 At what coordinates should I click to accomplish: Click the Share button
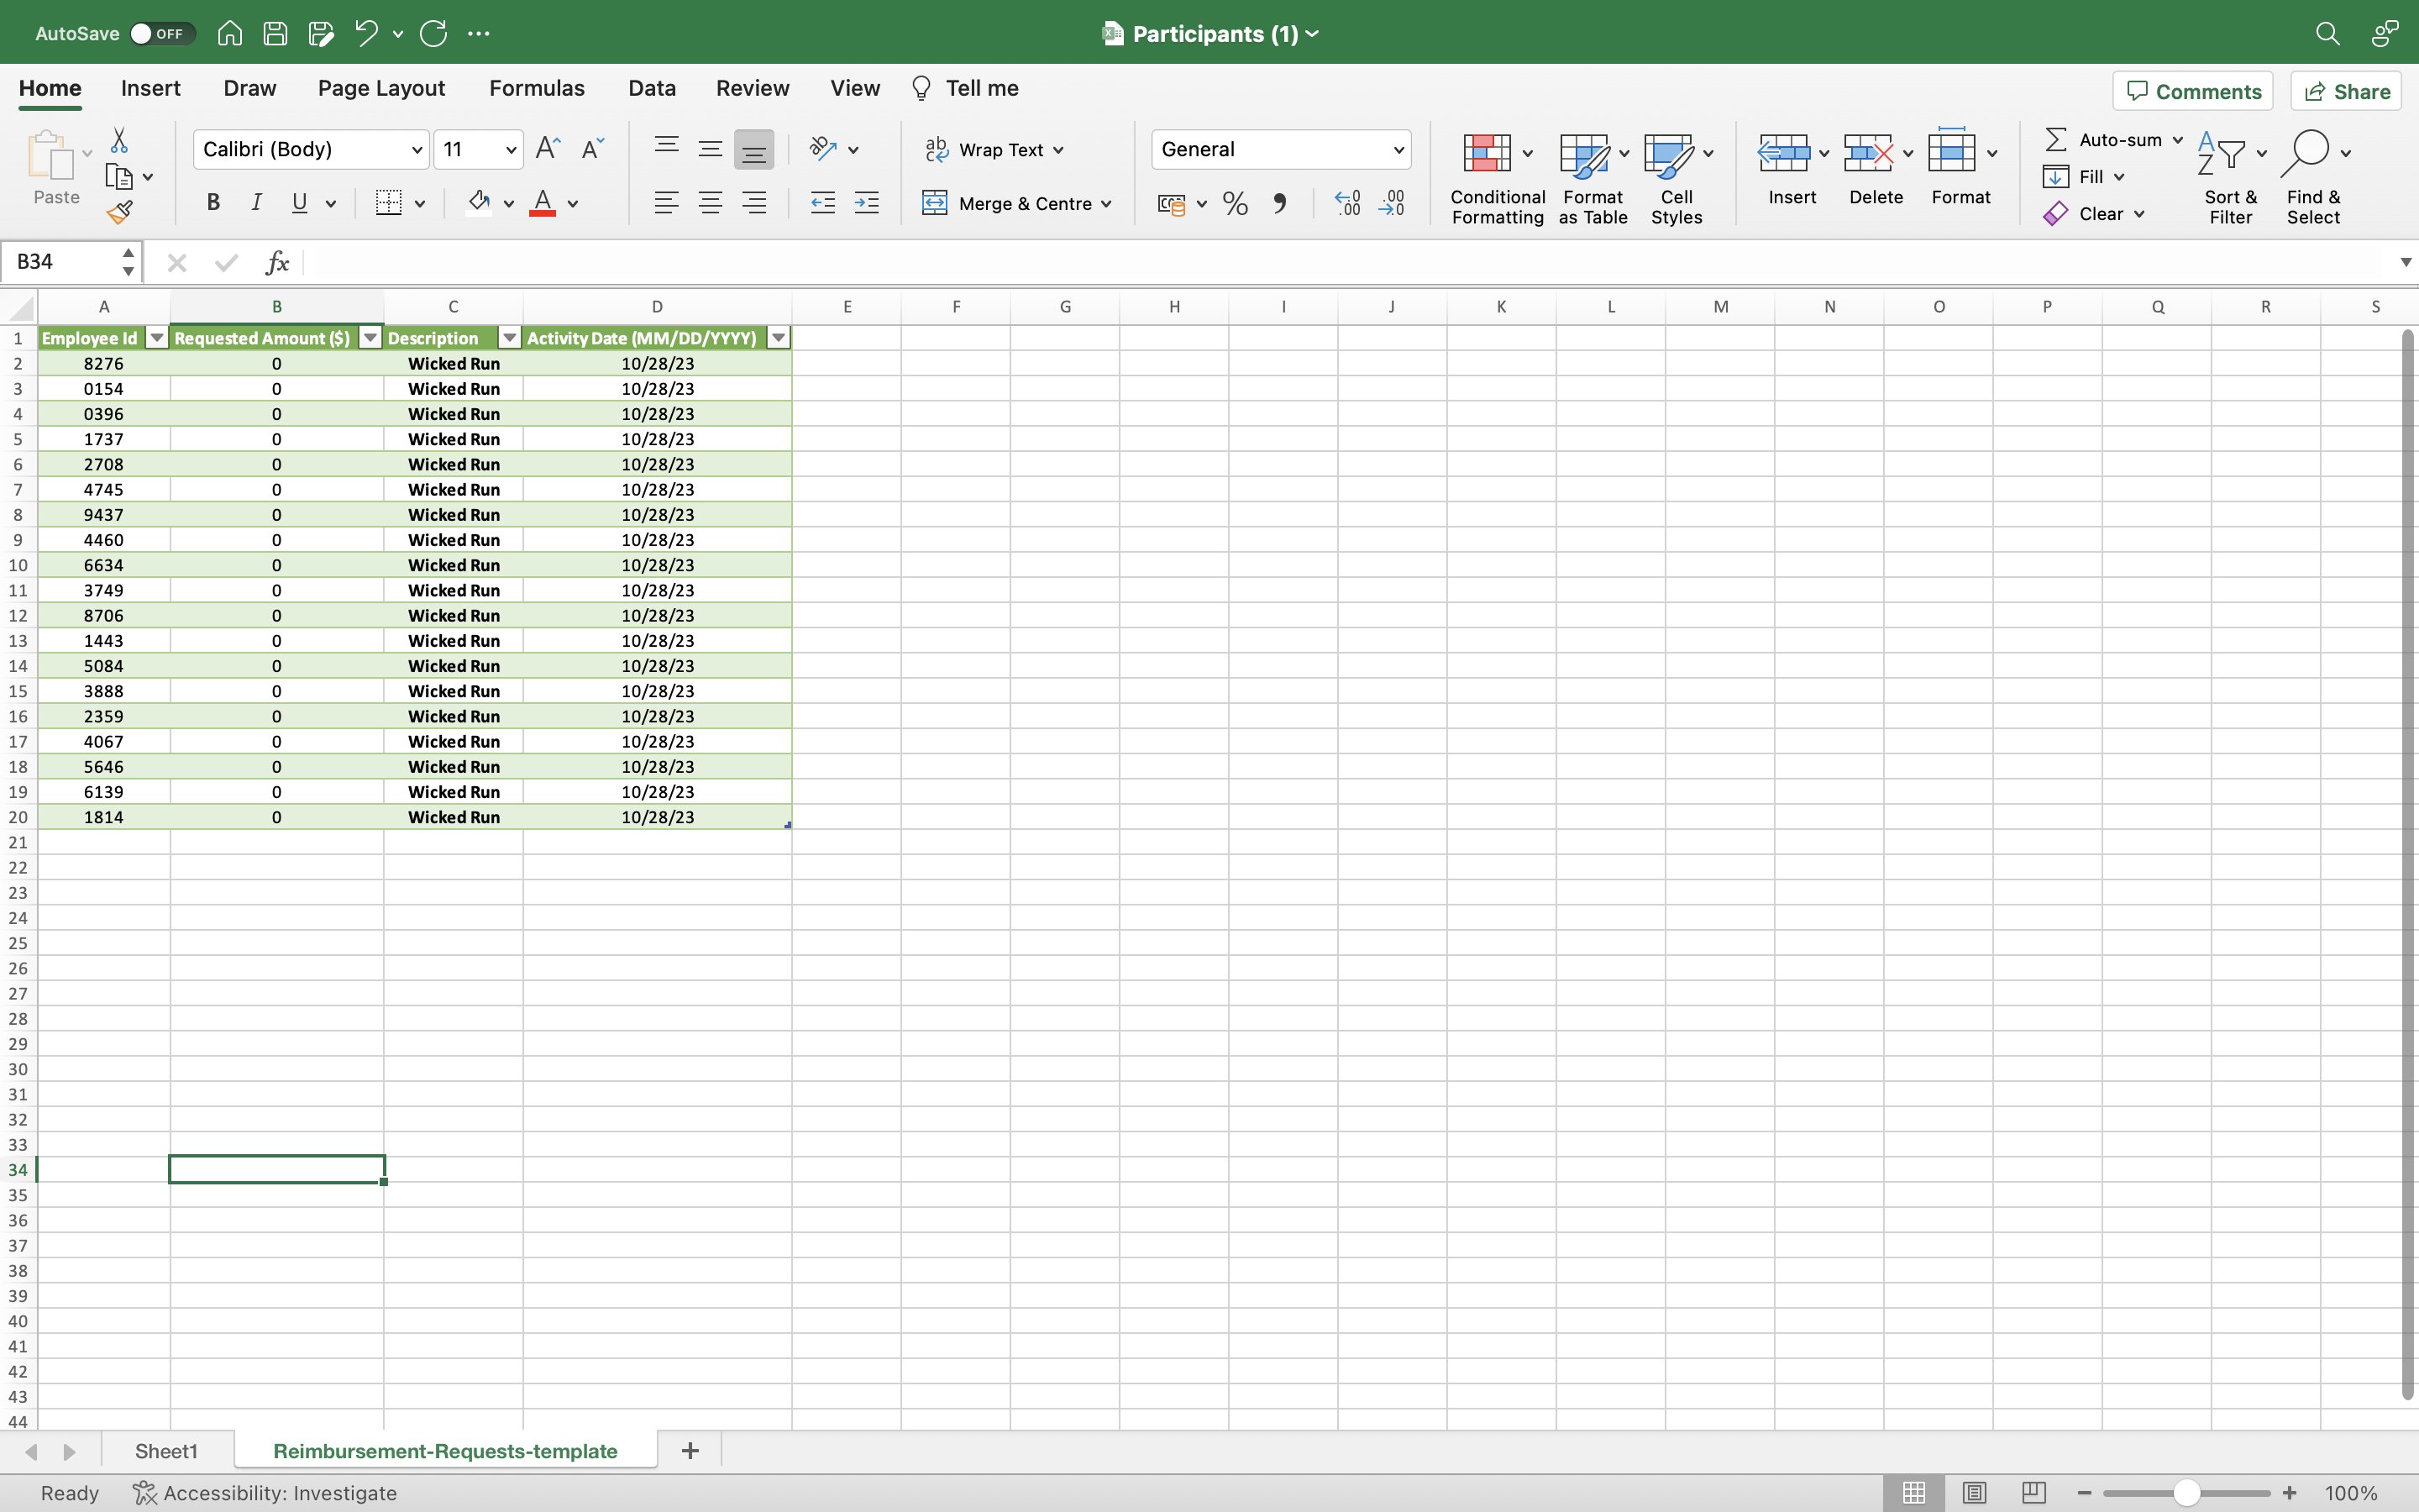[x=2346, y=91]
